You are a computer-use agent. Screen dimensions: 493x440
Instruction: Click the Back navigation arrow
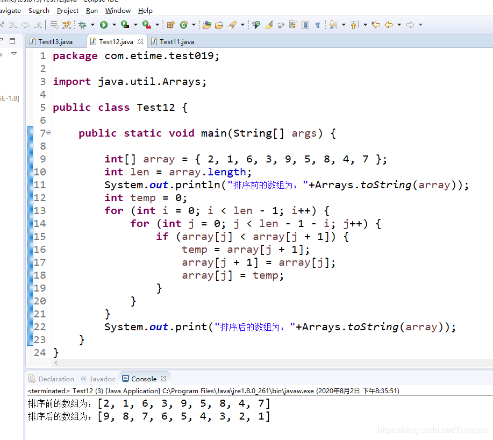click(388, 25)
